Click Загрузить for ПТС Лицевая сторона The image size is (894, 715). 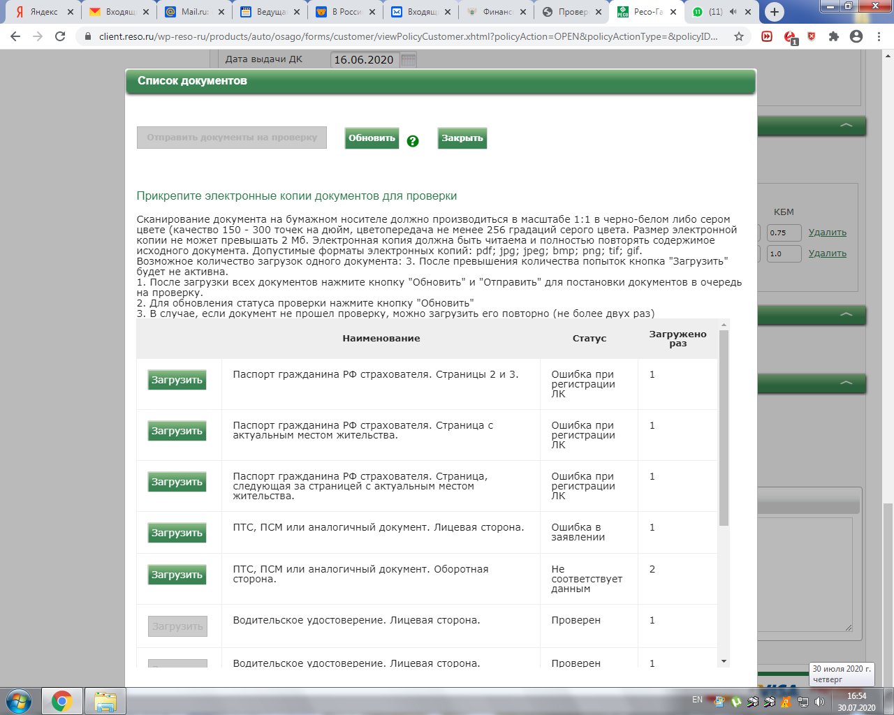point(177,533)
